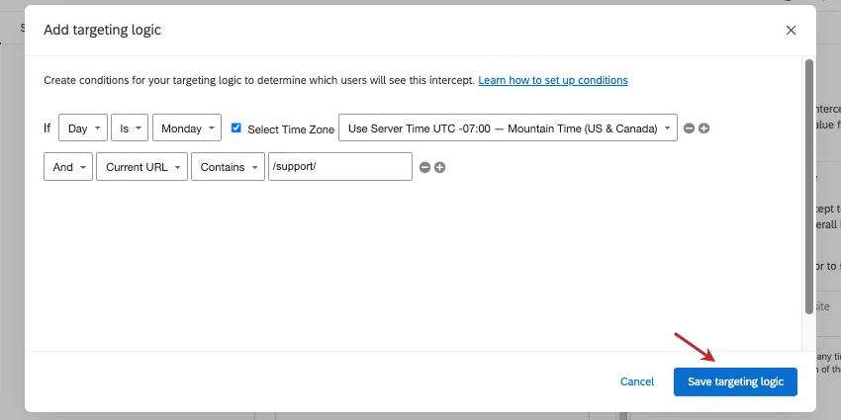Expand the Contains operator dropdown
This screenshot has height=420, width=841.
[228, 167]
